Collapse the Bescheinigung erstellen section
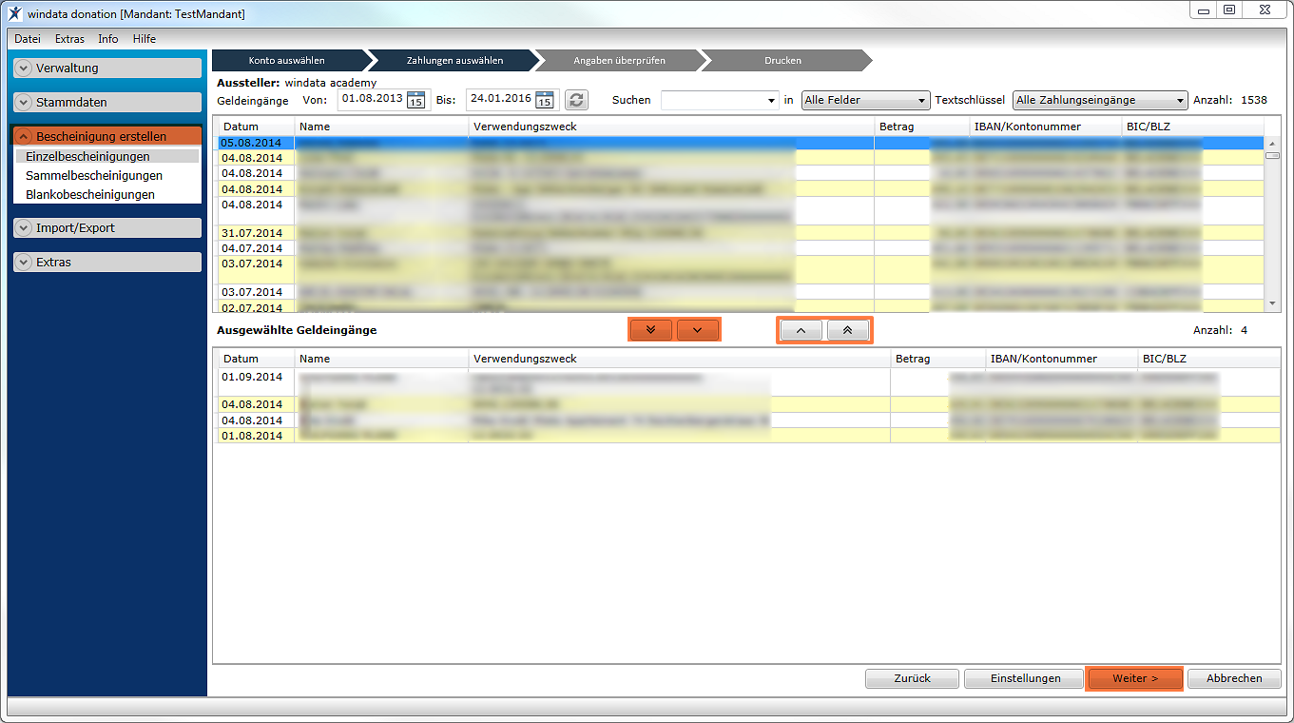Screen dimensions: 1294x723 click(107, 136)
